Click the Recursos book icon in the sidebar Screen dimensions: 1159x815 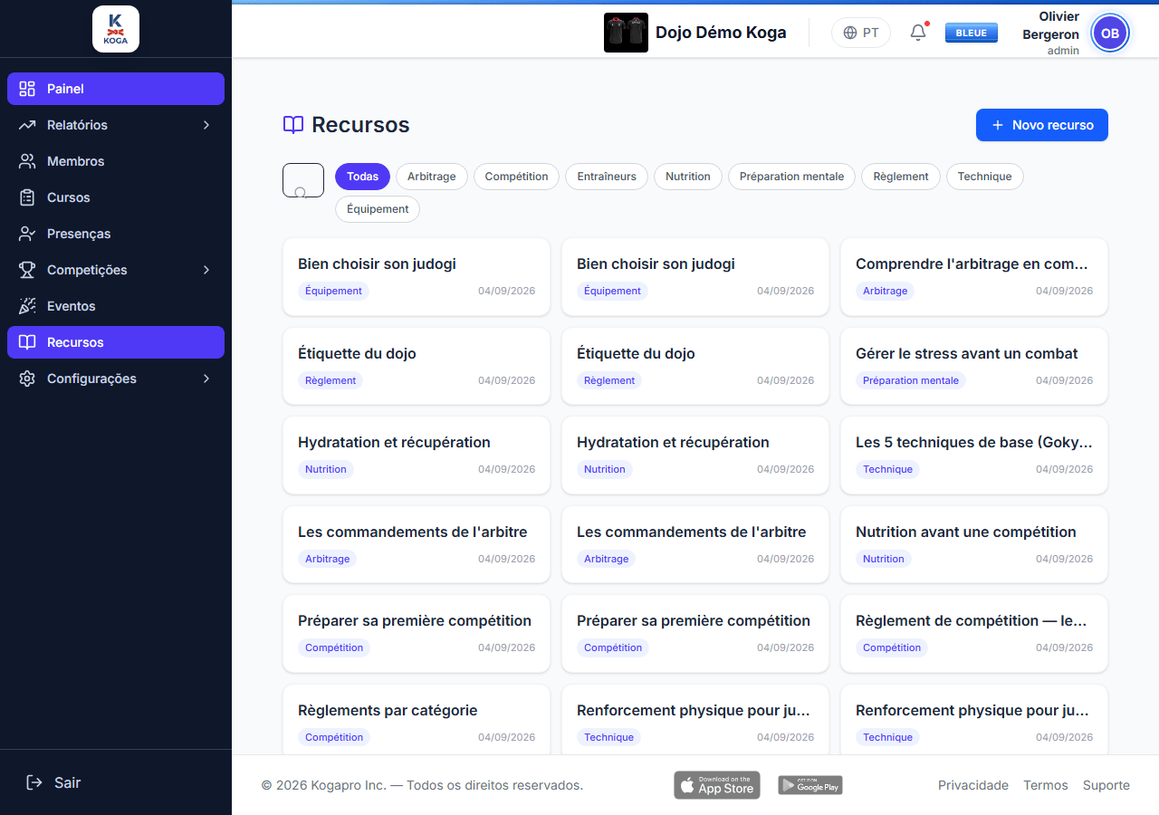tap(27, 342)
